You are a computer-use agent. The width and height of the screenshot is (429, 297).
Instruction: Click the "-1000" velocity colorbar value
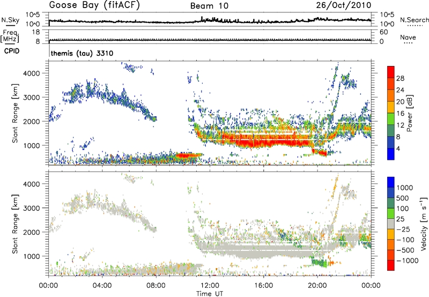[407, 261]
